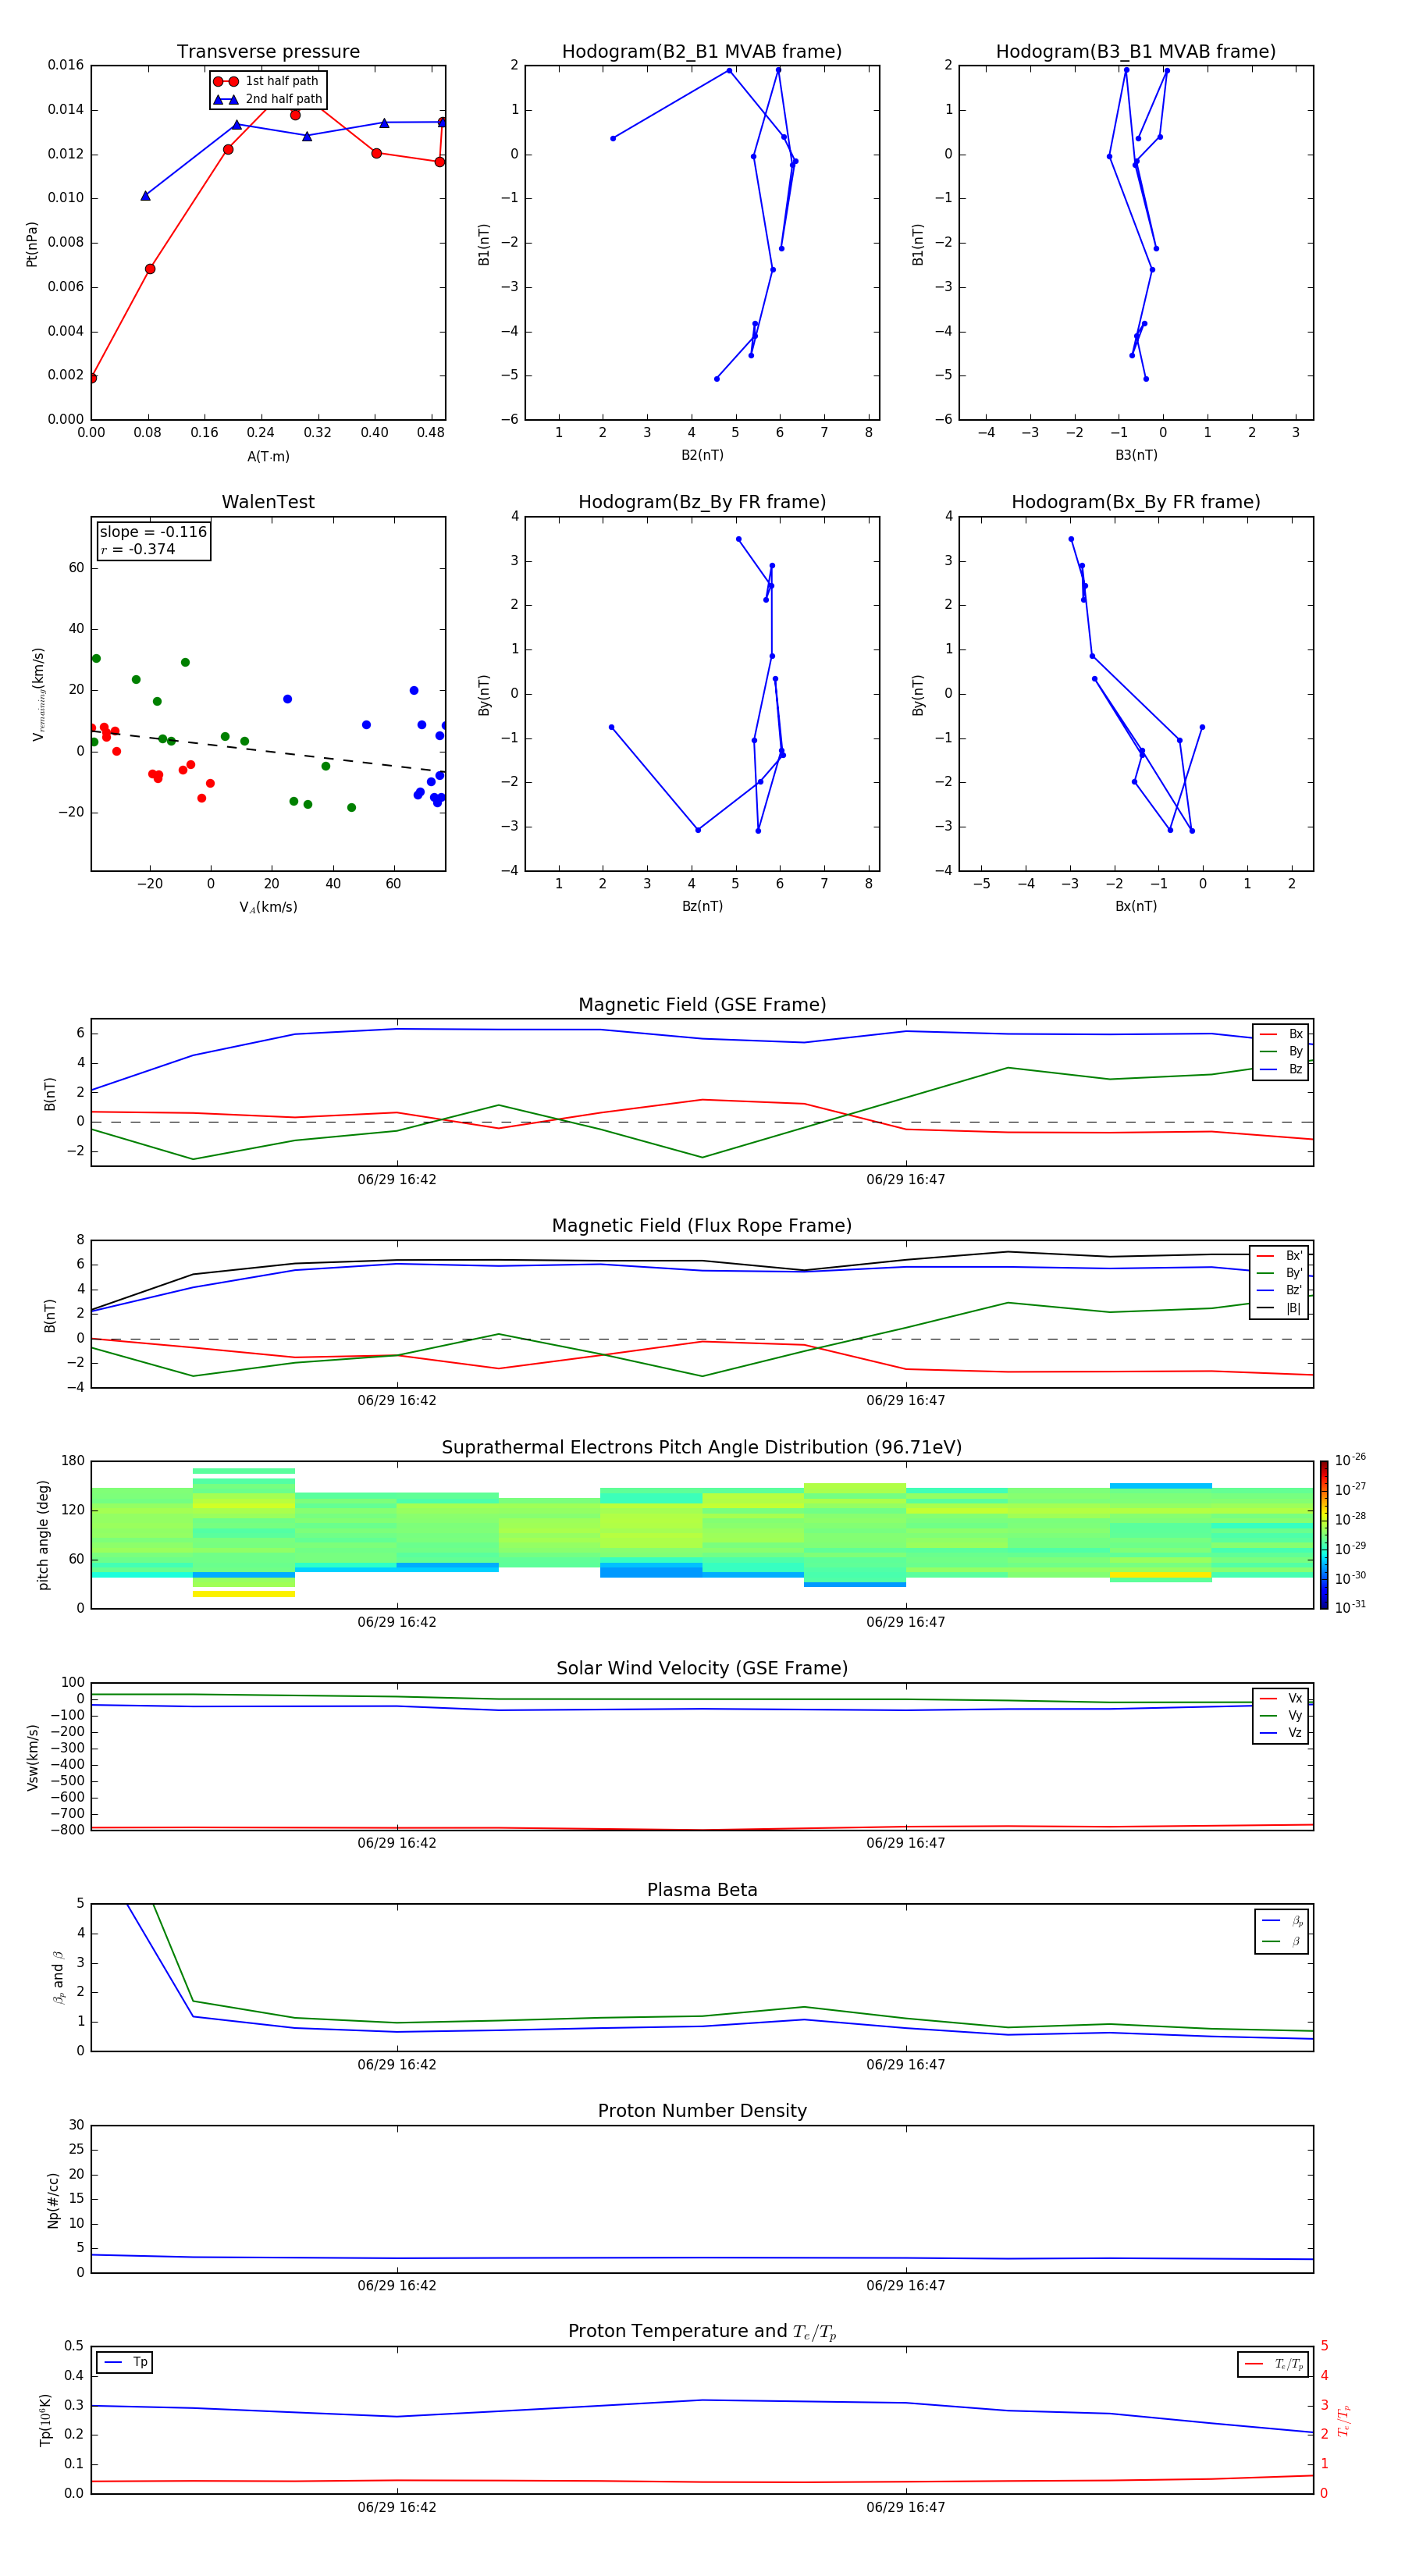
Task: Click the 10^-31 colorbar label
Action: (x=1350, y=1607)
